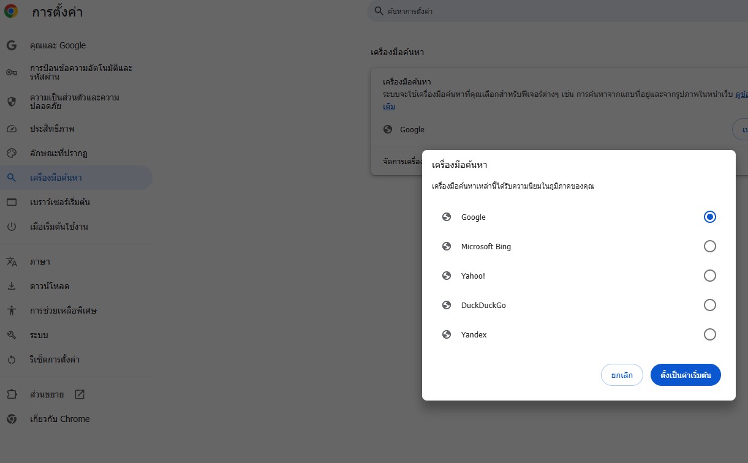748x463 pixels.
Task: Open ดาวน์โหลด settings
Action: pyautogui.click(x=76, y=286)
